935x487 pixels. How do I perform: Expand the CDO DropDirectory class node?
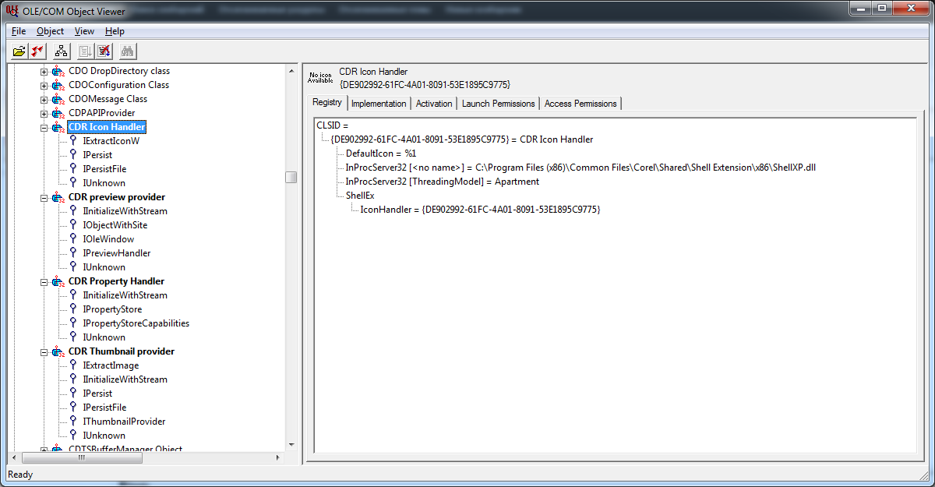coord(44,71)
